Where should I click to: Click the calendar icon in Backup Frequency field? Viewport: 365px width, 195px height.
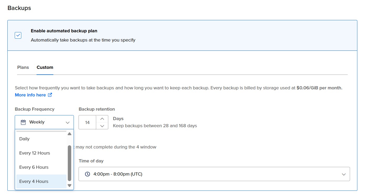pos(23,122)
